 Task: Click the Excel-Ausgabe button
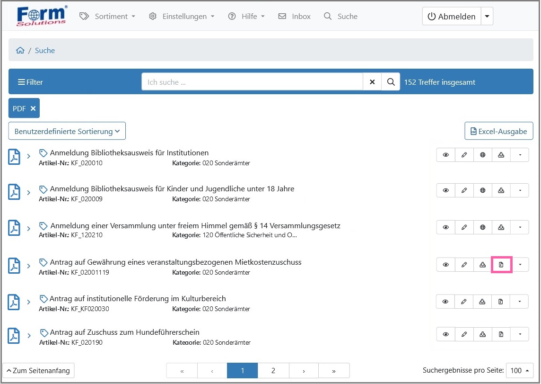498,132
